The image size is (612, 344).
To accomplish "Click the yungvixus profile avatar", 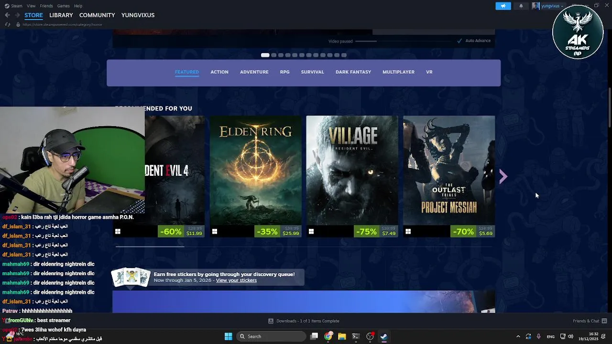I will [535, 6].
